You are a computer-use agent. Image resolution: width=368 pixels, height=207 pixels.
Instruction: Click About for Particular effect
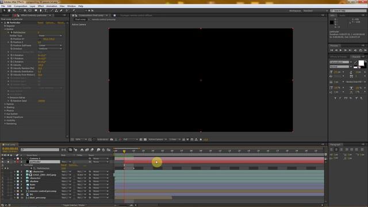click(60, 23)
